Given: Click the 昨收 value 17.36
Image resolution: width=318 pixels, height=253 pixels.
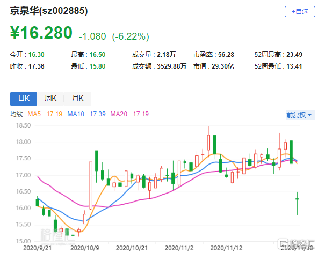Looking at the screenshot, I should click(37, 66).
